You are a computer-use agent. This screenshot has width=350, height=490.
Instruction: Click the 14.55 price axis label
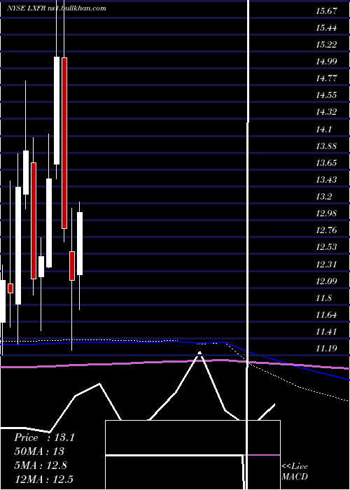click(326, 95)
